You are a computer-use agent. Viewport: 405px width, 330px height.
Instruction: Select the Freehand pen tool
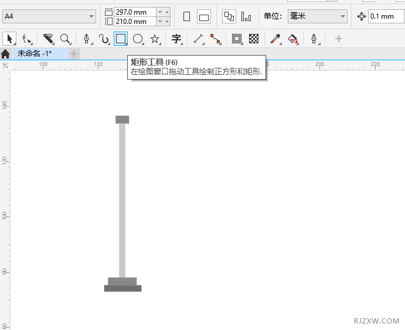pyautogui.click(x=87, y=39)
